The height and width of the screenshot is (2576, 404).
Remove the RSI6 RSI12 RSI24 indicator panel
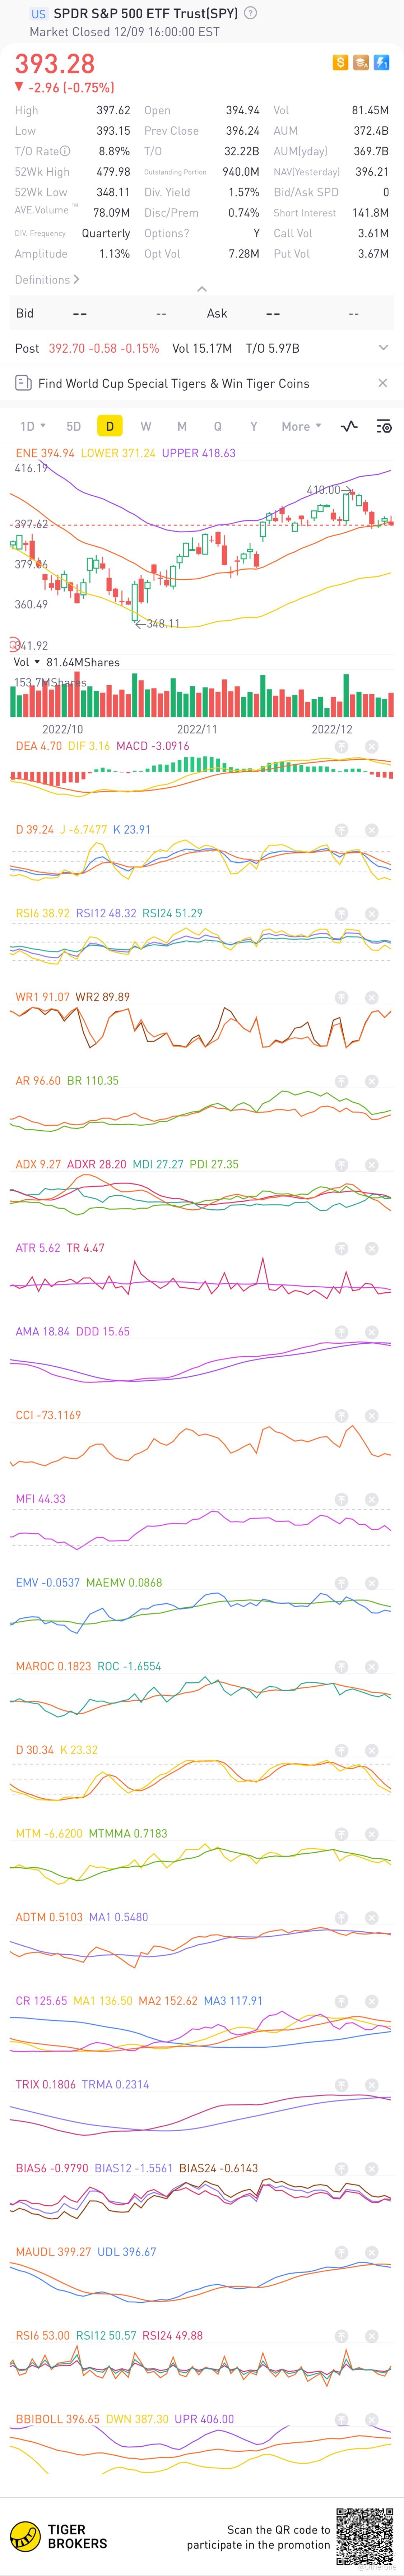371,913
